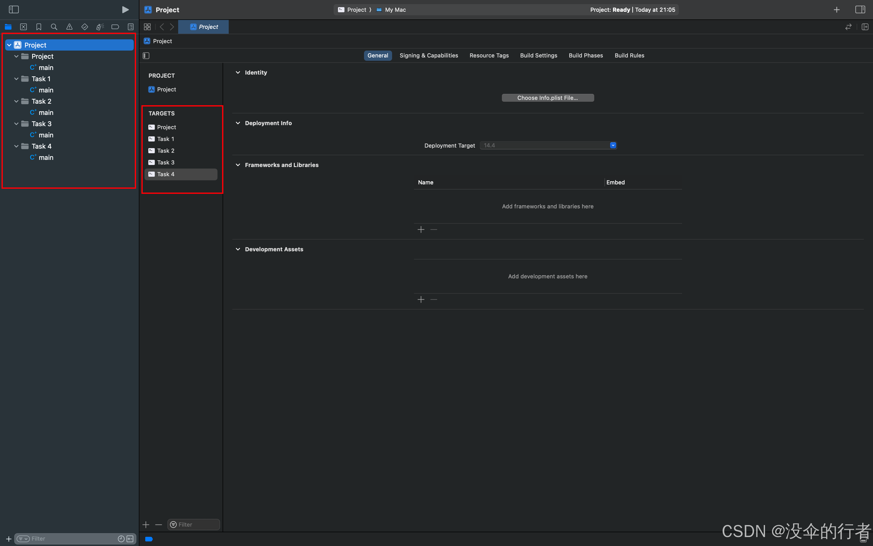Collapse the Development Assets section
This screenshot has height=546, width=873.
point(238,249)
